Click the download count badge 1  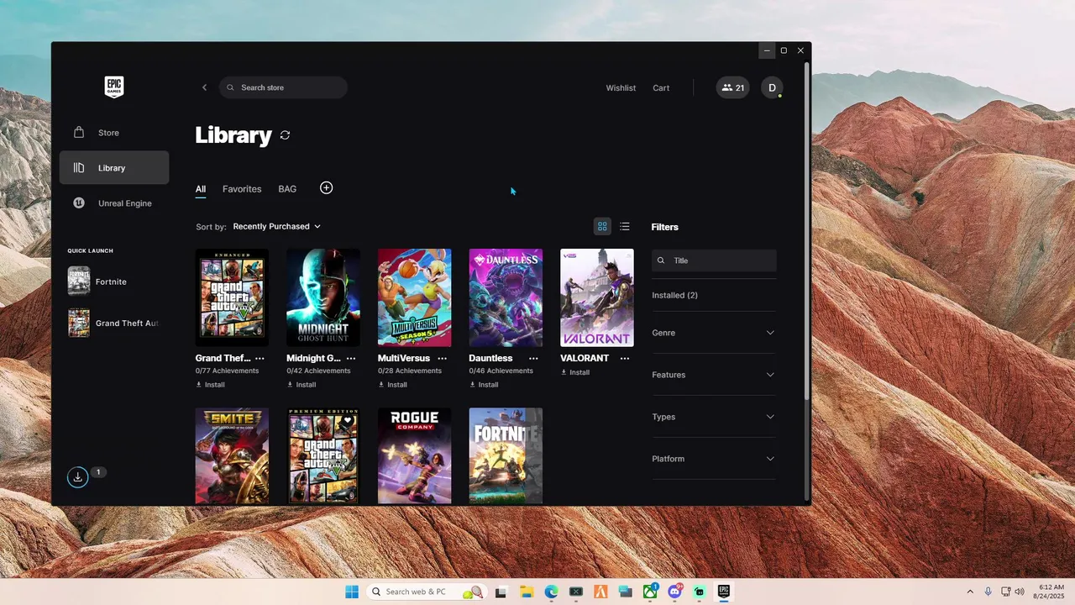click(98, 472)
